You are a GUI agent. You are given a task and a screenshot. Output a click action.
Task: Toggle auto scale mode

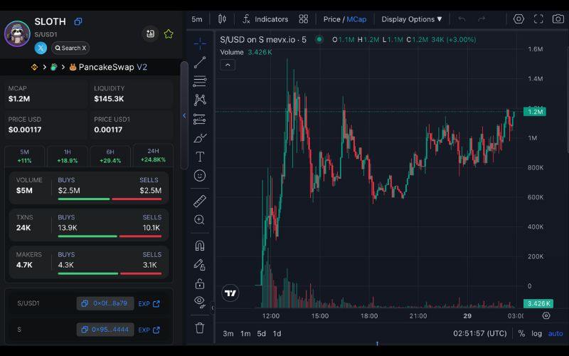pyautogui.click(x=555, y=333)
